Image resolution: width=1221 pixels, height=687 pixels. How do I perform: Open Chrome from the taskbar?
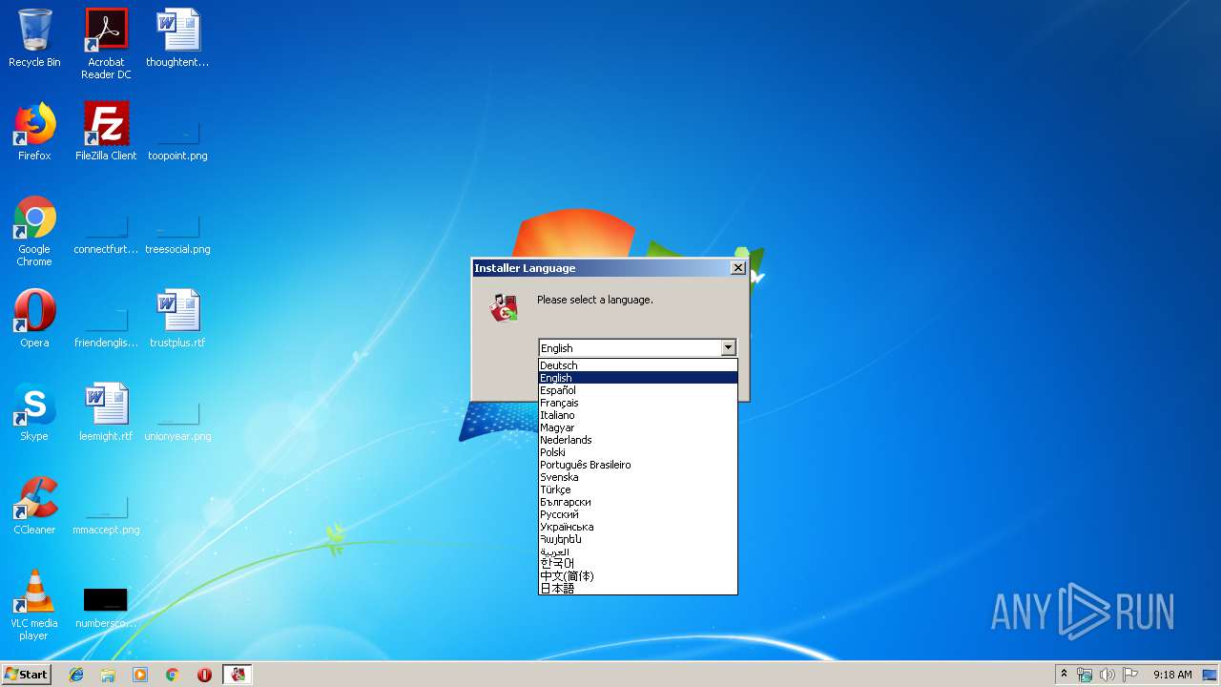pos(173,675)
